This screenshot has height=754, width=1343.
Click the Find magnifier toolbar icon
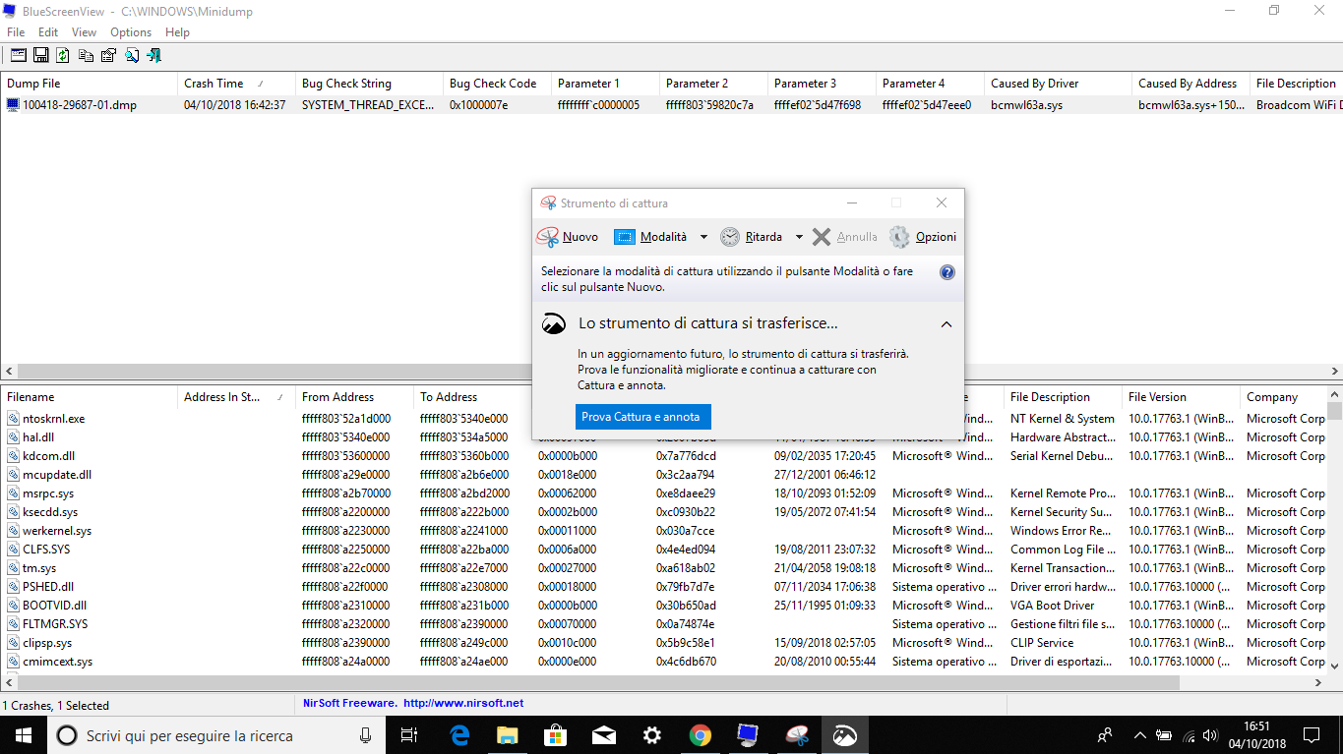[132, 55]
